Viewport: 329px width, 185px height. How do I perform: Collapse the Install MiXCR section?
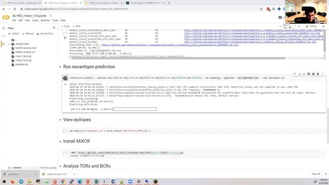60,141
